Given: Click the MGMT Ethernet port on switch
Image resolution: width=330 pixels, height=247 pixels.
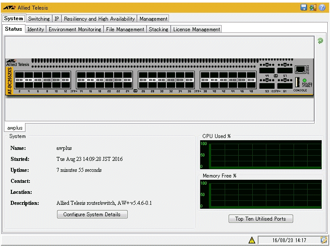Looking at the screenshot, I should click(x=301, y=69).
